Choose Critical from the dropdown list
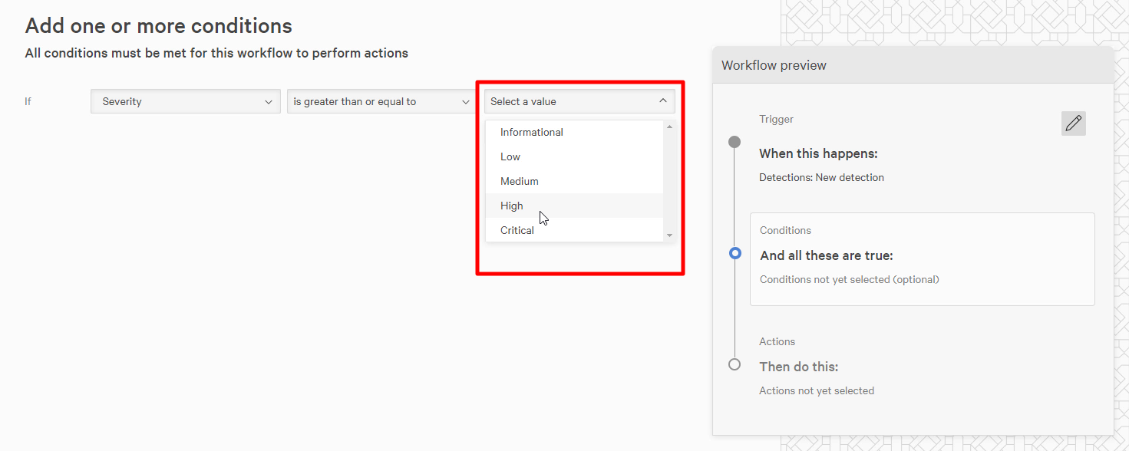 517,230
